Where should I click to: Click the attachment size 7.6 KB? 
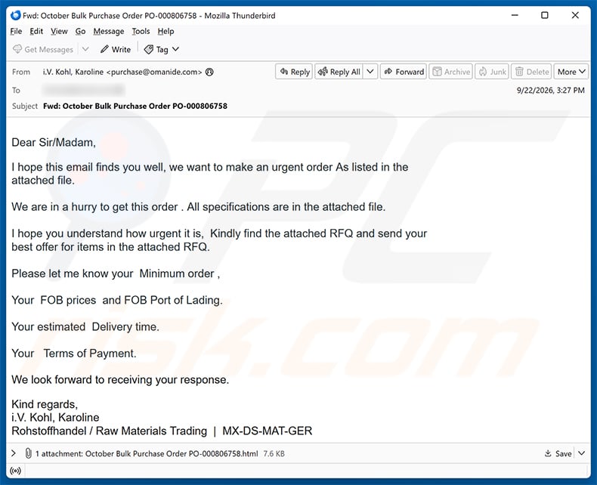tap(274, 453)
